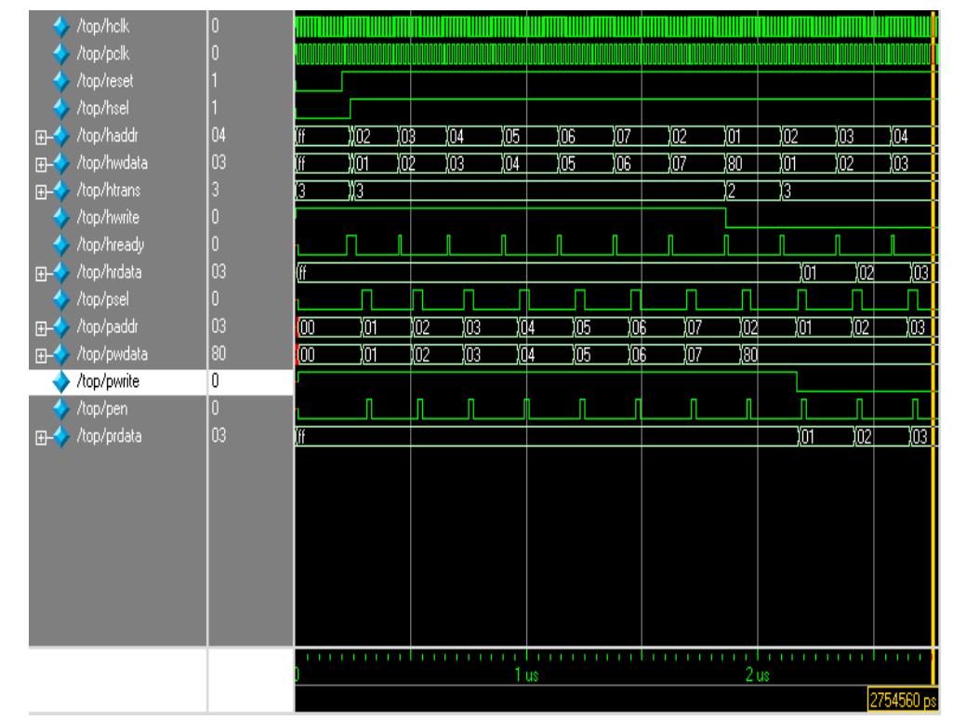This screenshot has width=953, height=720.
Task: Click the diamond icon beside /top/pwdata
Action: [x=61, y=354]
